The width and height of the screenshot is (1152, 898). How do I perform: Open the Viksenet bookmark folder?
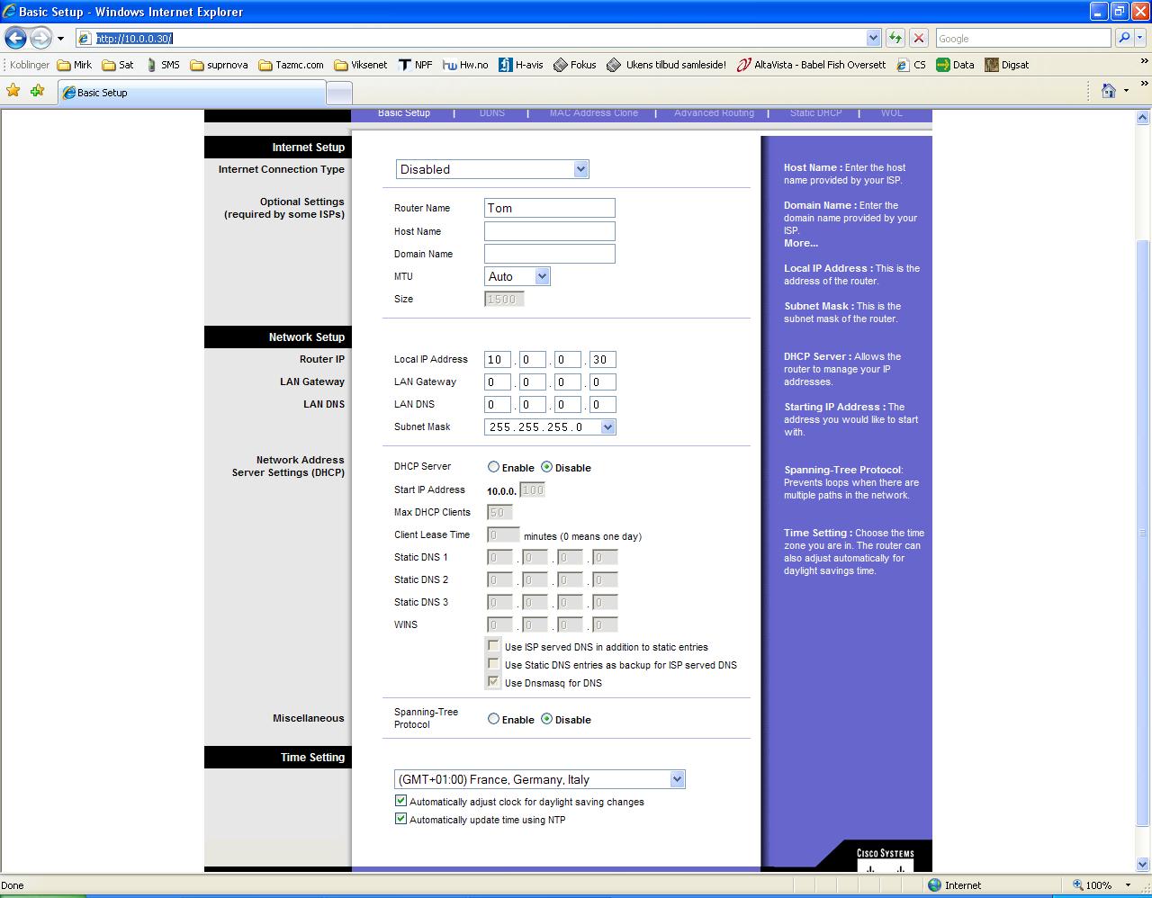[360, 65]
